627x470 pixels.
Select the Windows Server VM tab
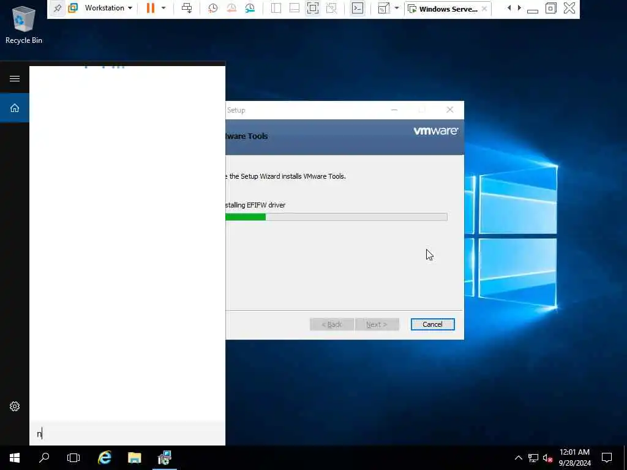448,9
